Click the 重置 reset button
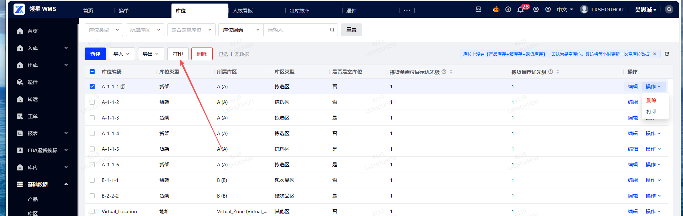The image size is (683, 216). point(351,30)
